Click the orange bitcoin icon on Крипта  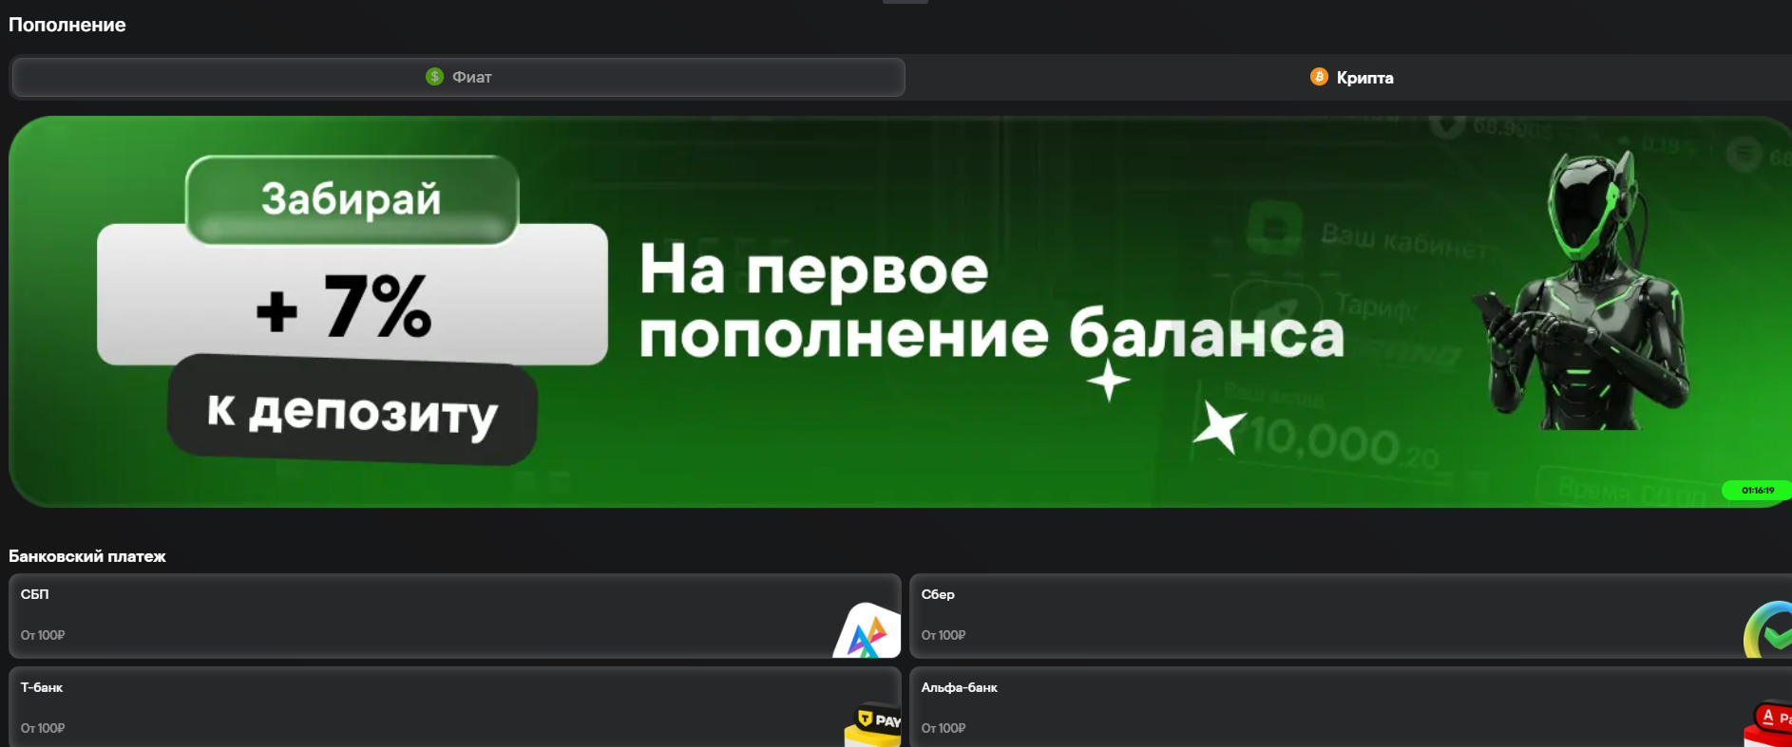coord(1319,77)
